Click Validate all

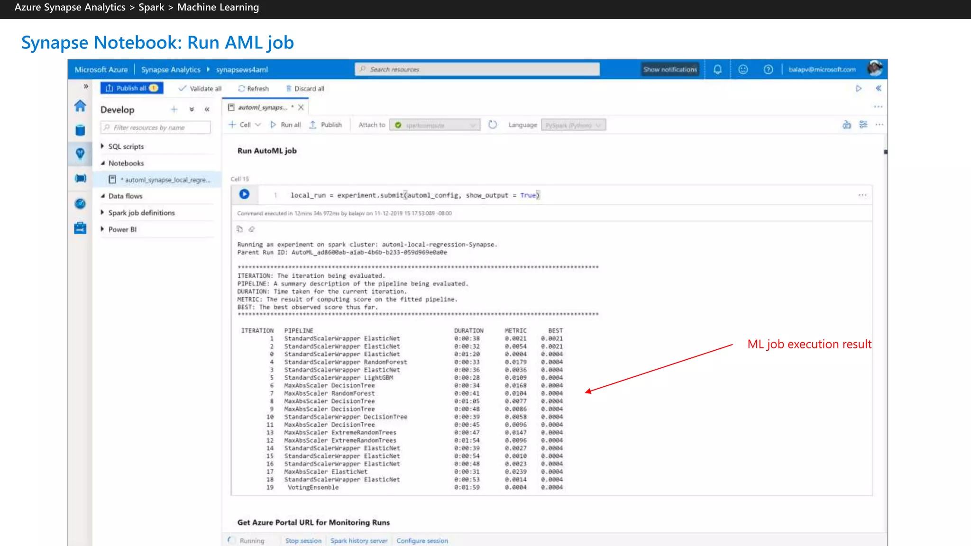(x=200, y=89)
